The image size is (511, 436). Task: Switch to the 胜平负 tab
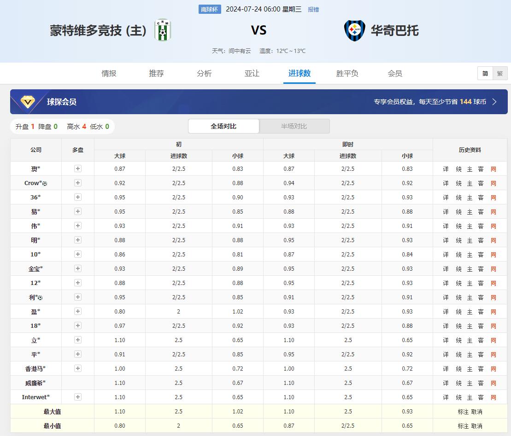coord(347,74)
